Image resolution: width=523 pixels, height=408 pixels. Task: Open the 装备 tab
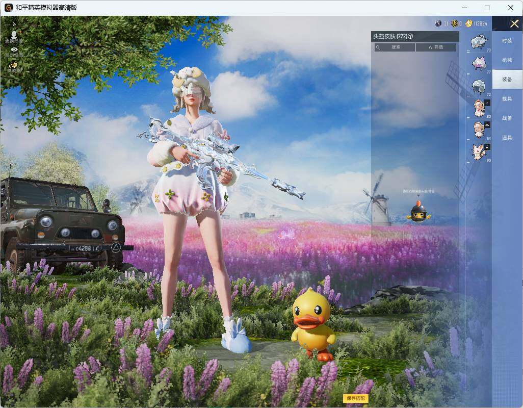(507, 80)
